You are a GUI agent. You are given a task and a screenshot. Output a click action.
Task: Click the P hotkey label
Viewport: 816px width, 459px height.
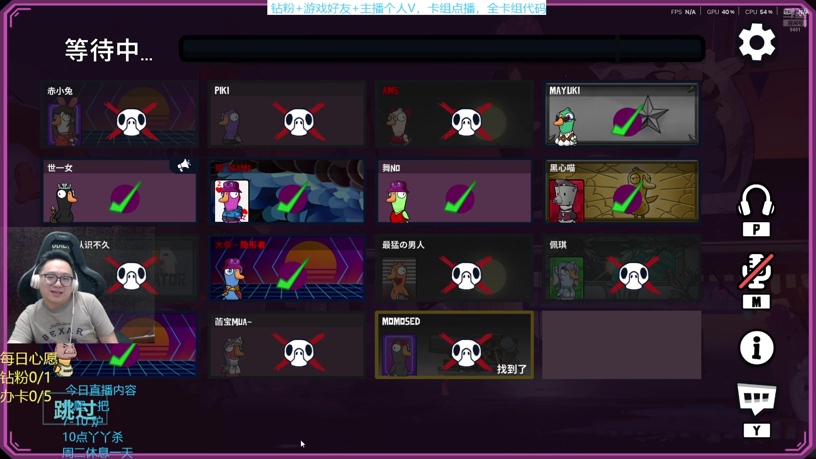pyautogui.click(x=756, y=229)
